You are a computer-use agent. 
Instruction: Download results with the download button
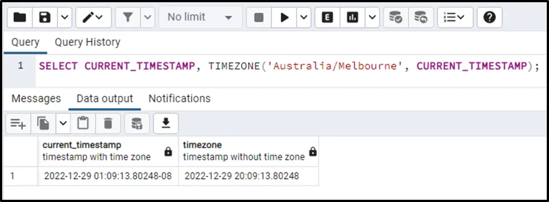(x=166, y=123)
